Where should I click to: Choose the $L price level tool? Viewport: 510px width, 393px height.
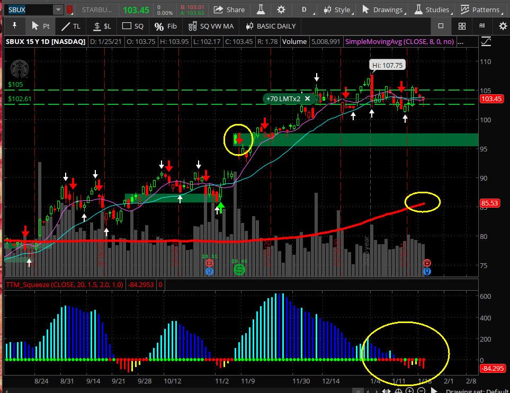tap(102, 26)
